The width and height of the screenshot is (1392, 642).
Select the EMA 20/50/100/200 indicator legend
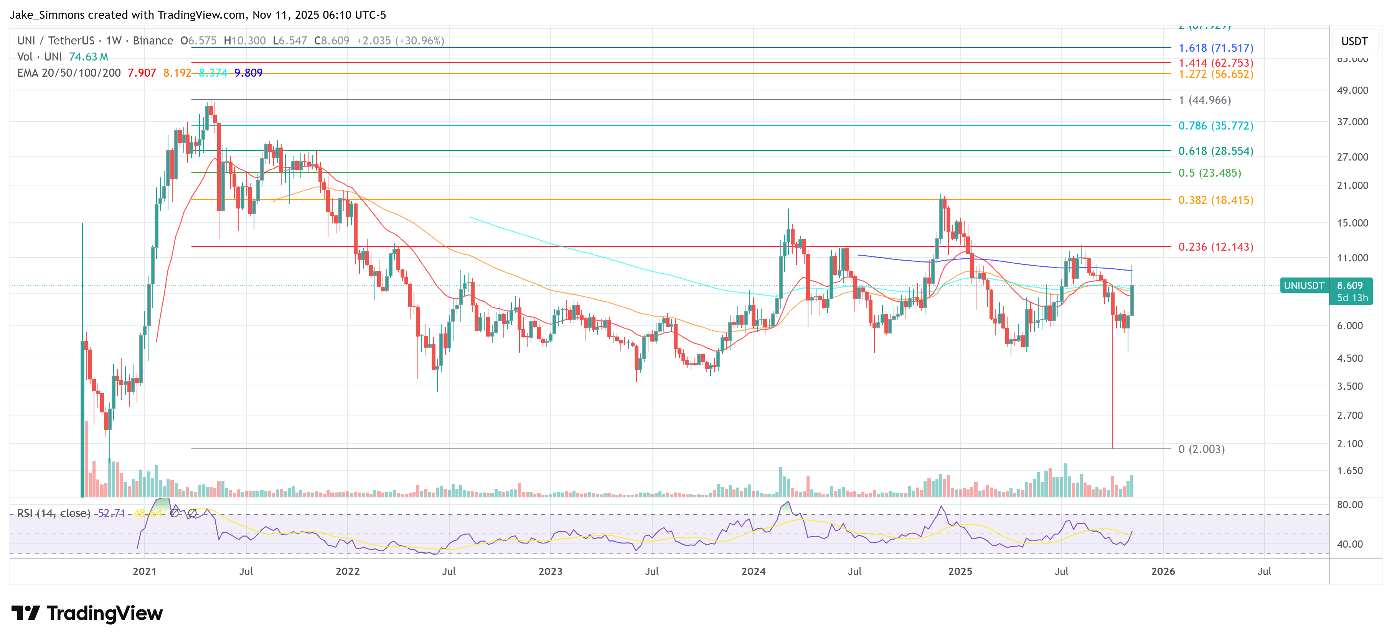click(69, 73)
